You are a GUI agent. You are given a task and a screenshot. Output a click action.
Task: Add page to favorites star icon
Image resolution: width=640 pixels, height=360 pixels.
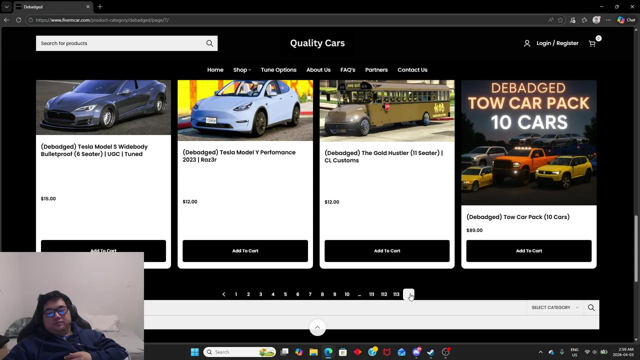tap(560, 20)
